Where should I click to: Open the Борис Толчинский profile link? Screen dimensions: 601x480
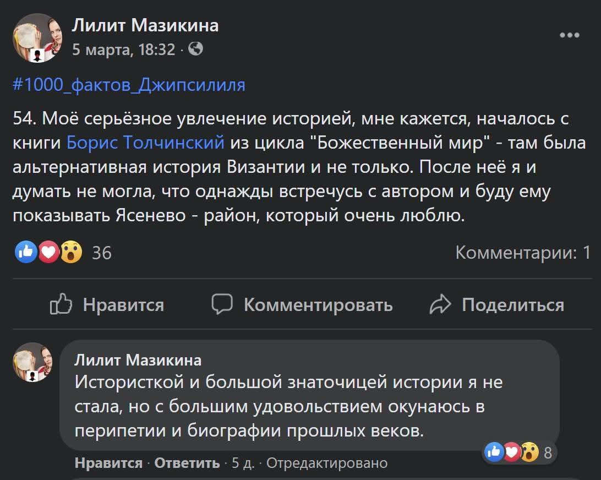coord(145,142)
